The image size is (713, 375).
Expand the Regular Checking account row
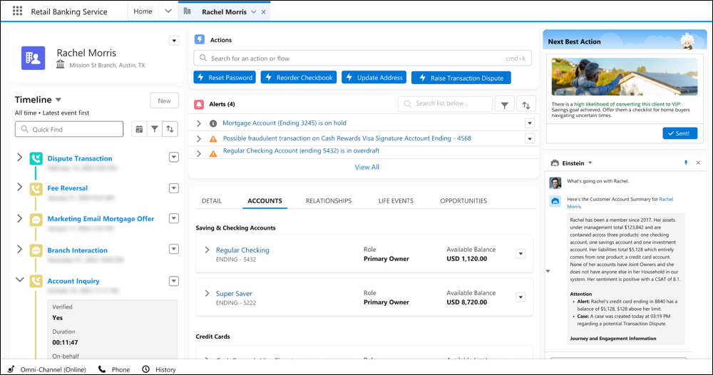[x=207, y=250]
